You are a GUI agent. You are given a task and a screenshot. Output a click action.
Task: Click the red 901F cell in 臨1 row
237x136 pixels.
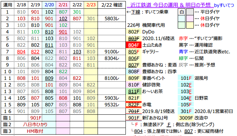(36, 118)
